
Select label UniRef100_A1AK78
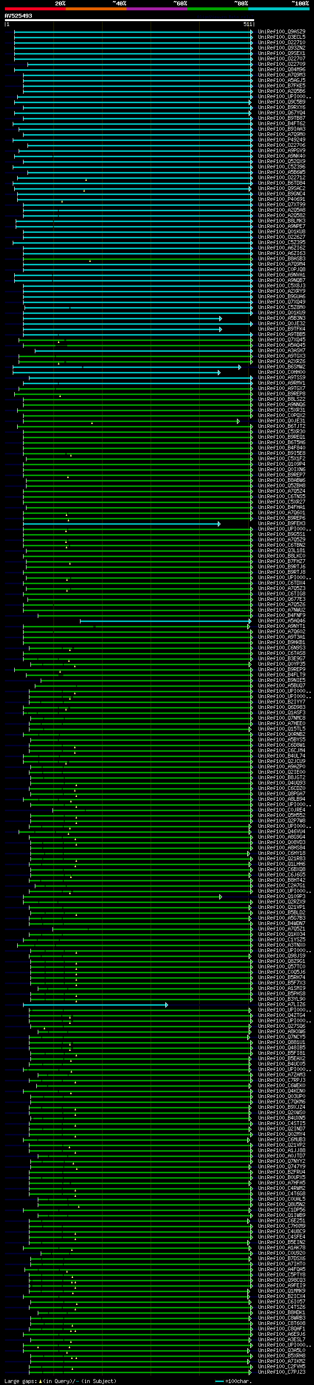[x=281, y=1247]
